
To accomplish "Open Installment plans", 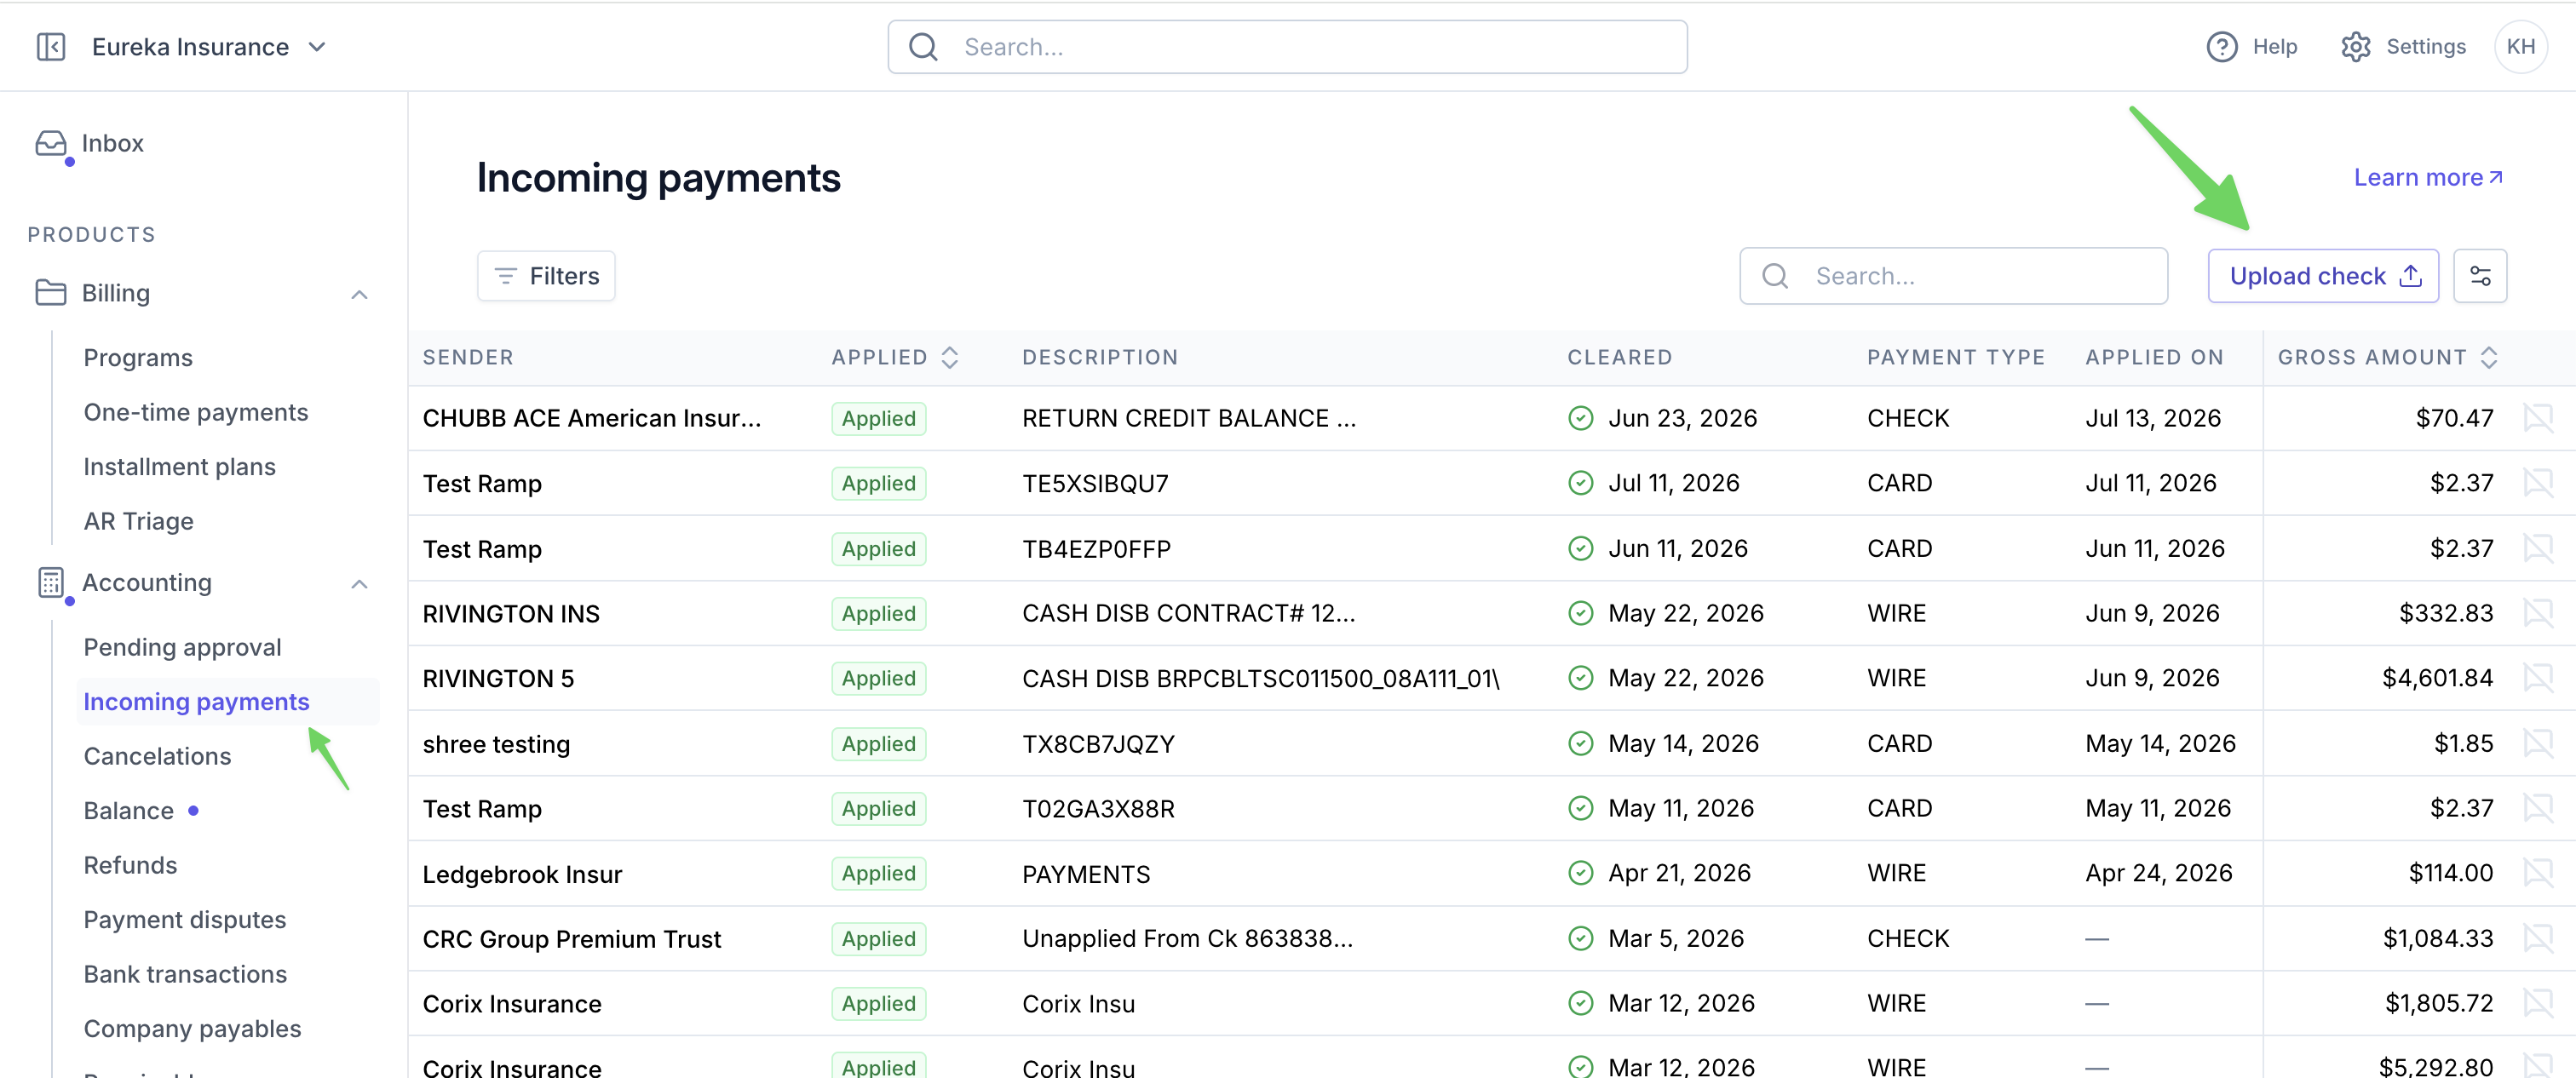I will (180, 467).
